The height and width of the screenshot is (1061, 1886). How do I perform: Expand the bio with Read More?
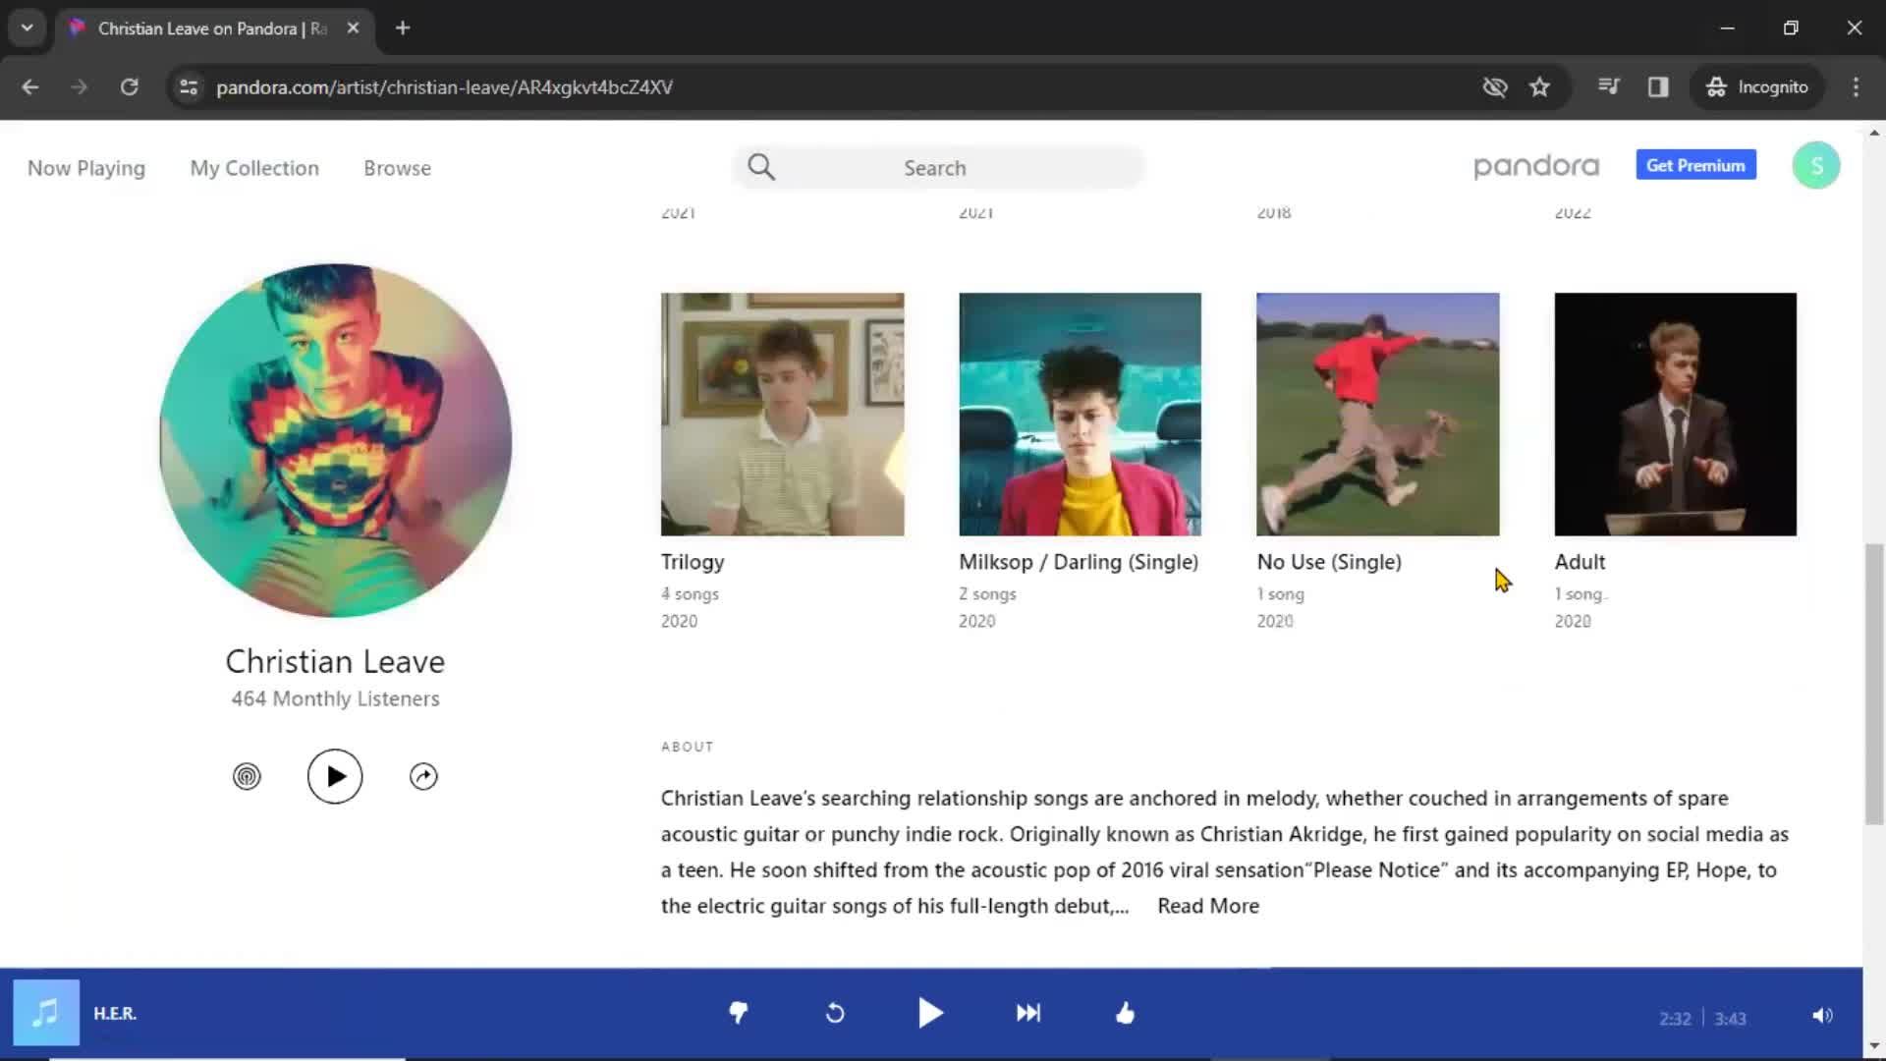click(x=1208, y=906)
